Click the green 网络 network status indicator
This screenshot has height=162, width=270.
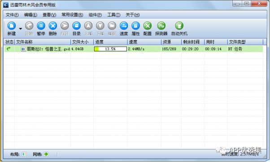46,154
